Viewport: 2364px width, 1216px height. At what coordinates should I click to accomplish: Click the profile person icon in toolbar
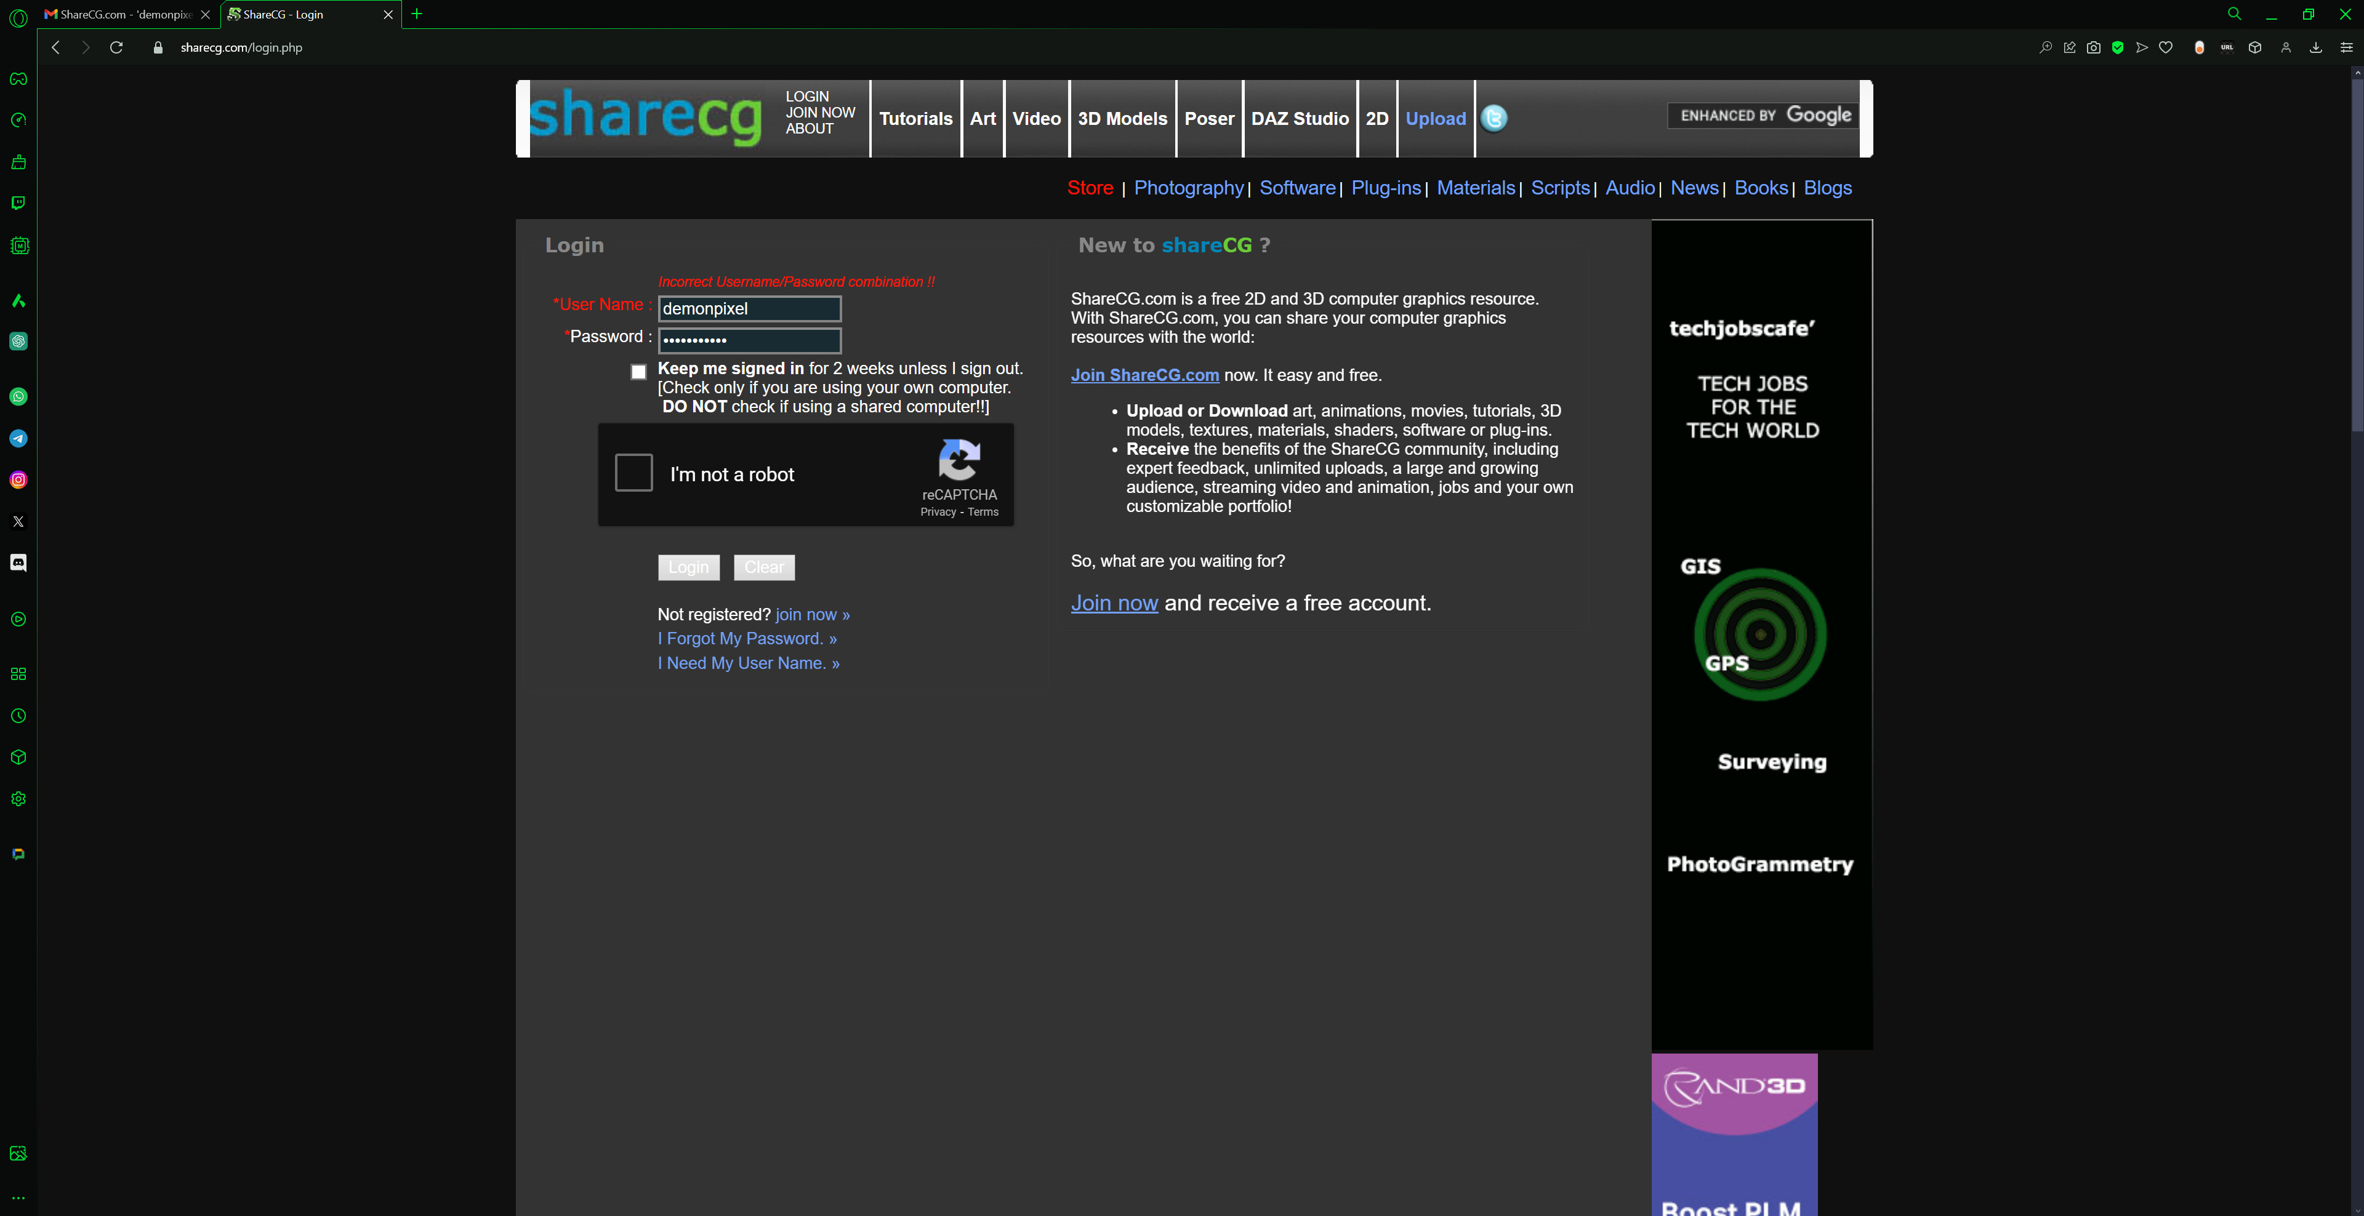(x=2285, y=47)
